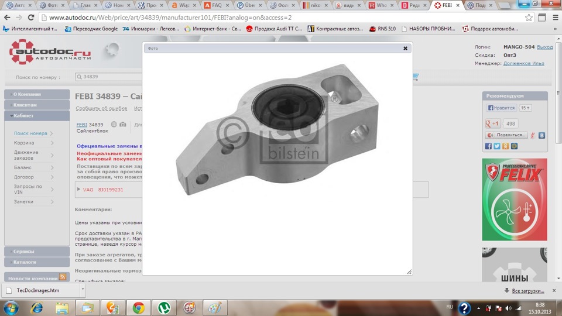Viewport: 562px width, 316px height.
Task: Open Движение заказов in sidebar
Action: pyautogui.click(x=26, y=155)
